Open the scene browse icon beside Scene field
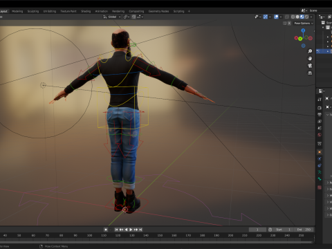The height and width of the screenshot is (249, 332). coord(304,10)
